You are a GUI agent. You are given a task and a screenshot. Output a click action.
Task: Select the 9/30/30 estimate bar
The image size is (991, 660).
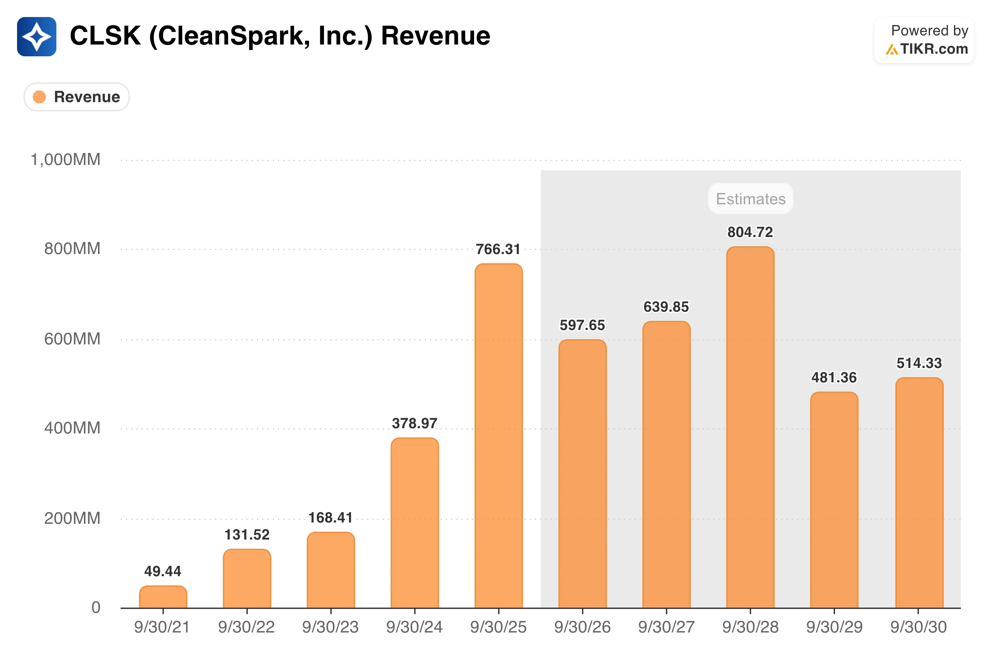(919, 493)
